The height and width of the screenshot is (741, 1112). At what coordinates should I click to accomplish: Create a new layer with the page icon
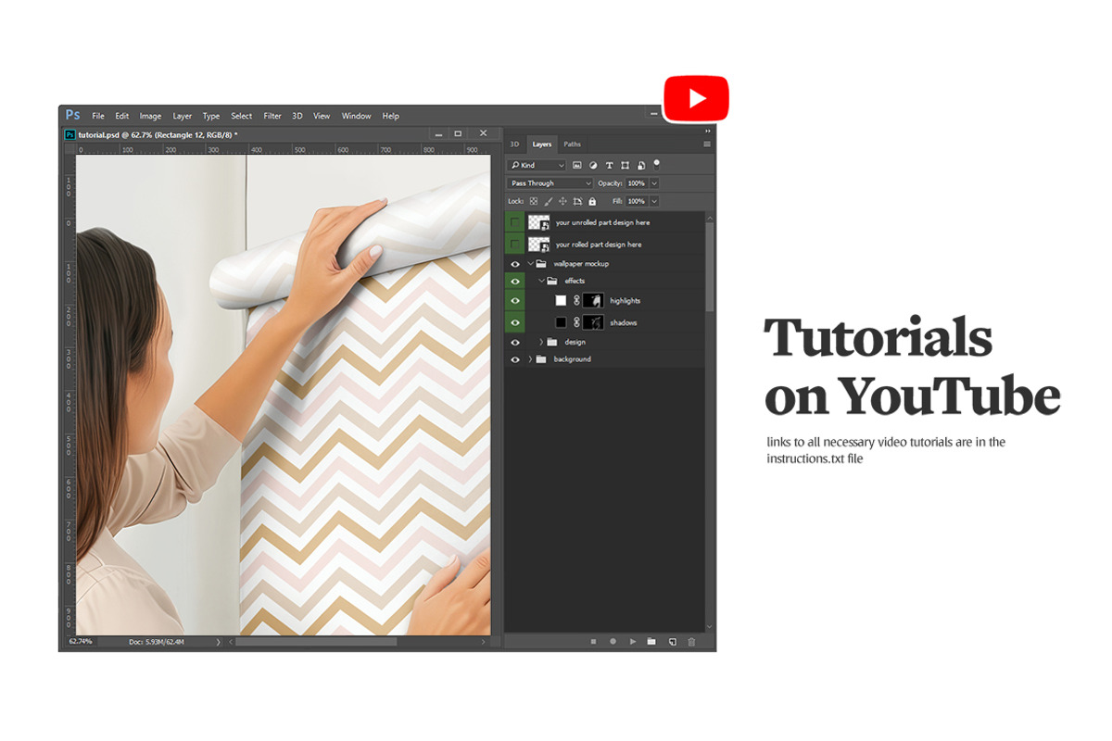[x=673, y=641]
